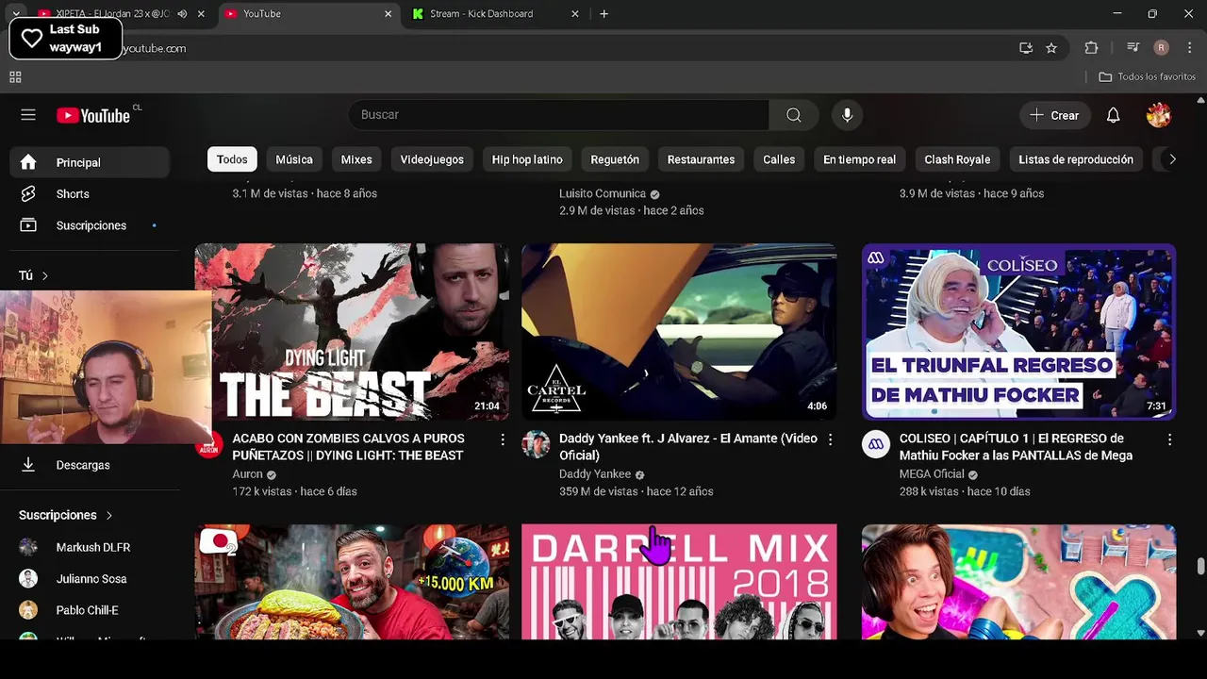
Task: Open the Chrome profile icon
Action: [x=1162, y=48]
